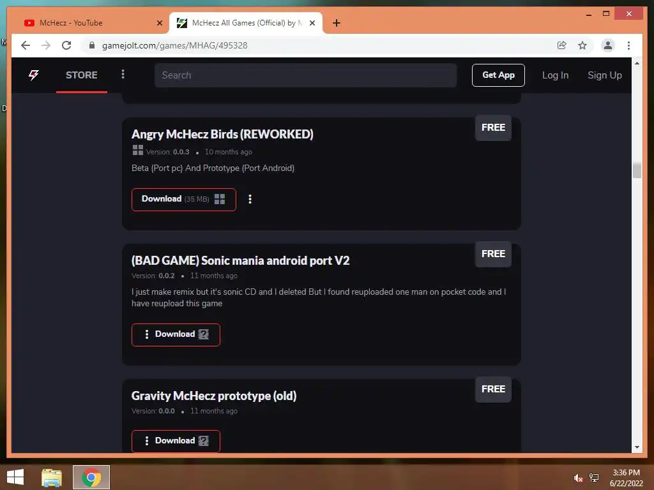Click FREE badge on Angry McHecz Birds
The height and width of the screenshot is (490, 654).
tap(493, 128)
